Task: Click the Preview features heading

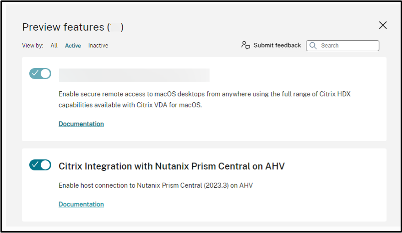Action: pyautogui.click(x=63, y=27)
